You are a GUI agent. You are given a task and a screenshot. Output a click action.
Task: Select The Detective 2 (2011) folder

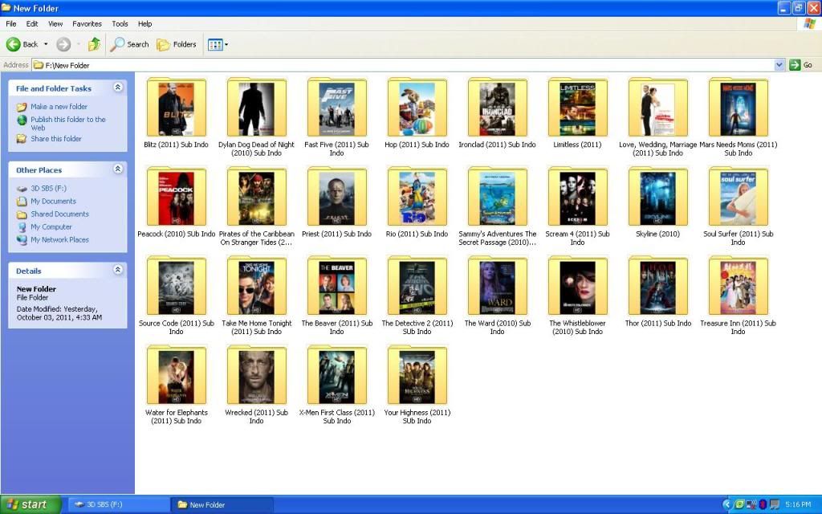click(x=417, y=296)
